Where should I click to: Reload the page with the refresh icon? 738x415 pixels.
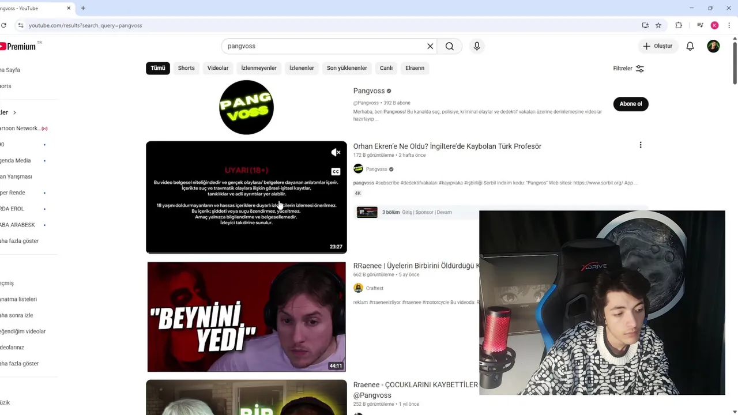(x=4, y=25)
